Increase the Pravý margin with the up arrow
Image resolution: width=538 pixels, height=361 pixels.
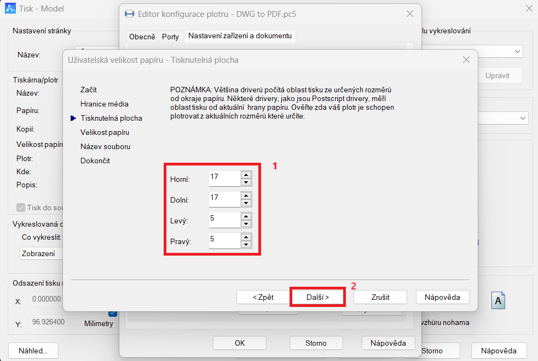click(246, 237)
